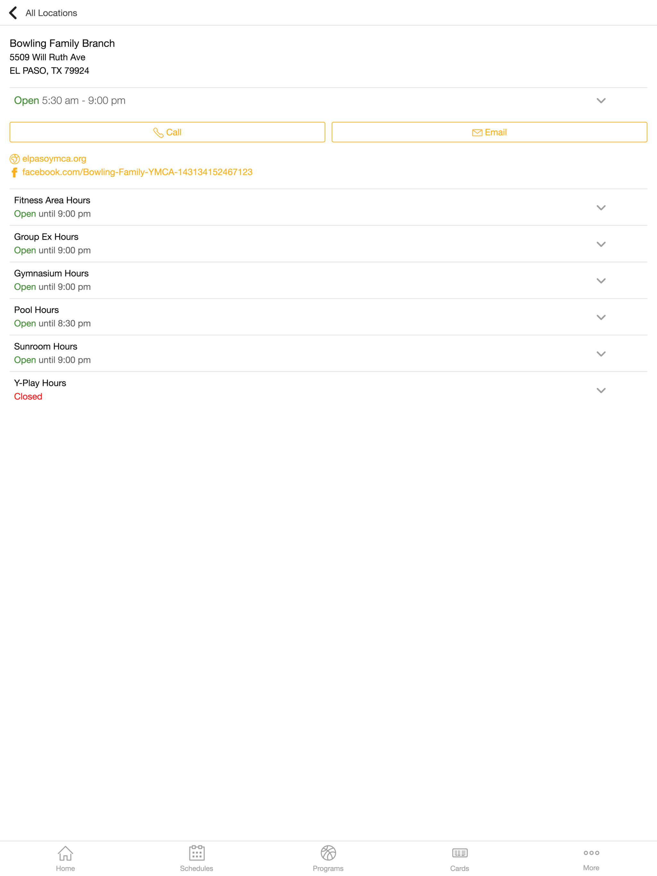Screen dimensions: 657x876
Task: Select the Group Ex Hours title
Action: pos(46,237)
